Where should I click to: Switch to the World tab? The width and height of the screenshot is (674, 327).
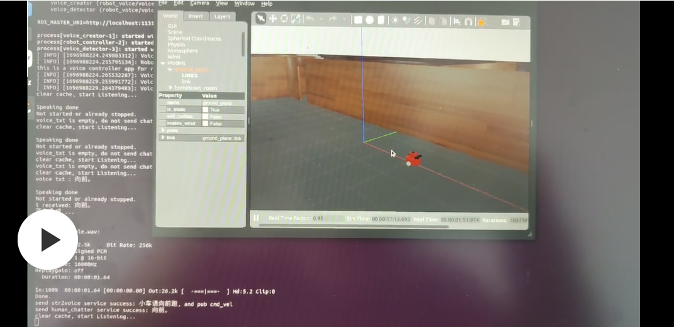170,16
